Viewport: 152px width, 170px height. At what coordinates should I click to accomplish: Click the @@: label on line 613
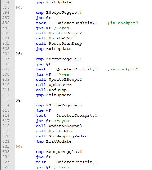click(19, 100)
